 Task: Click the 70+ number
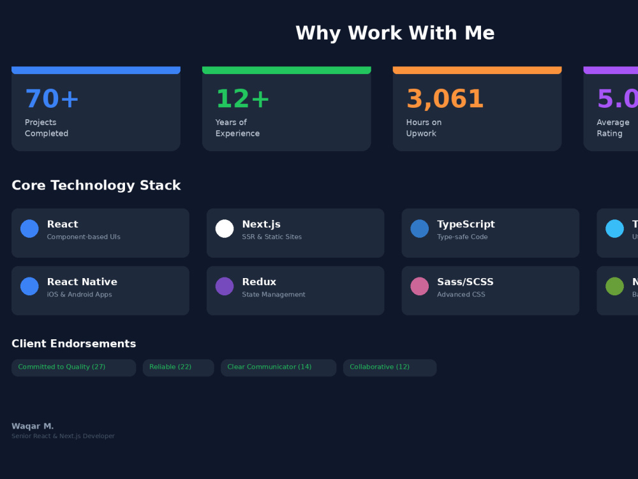pos(52,99)
